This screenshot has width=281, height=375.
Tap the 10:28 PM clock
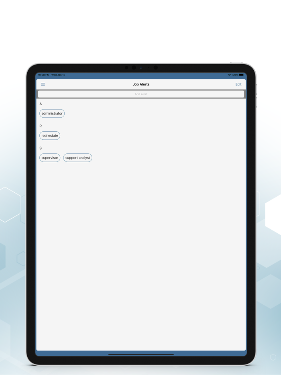43,75
